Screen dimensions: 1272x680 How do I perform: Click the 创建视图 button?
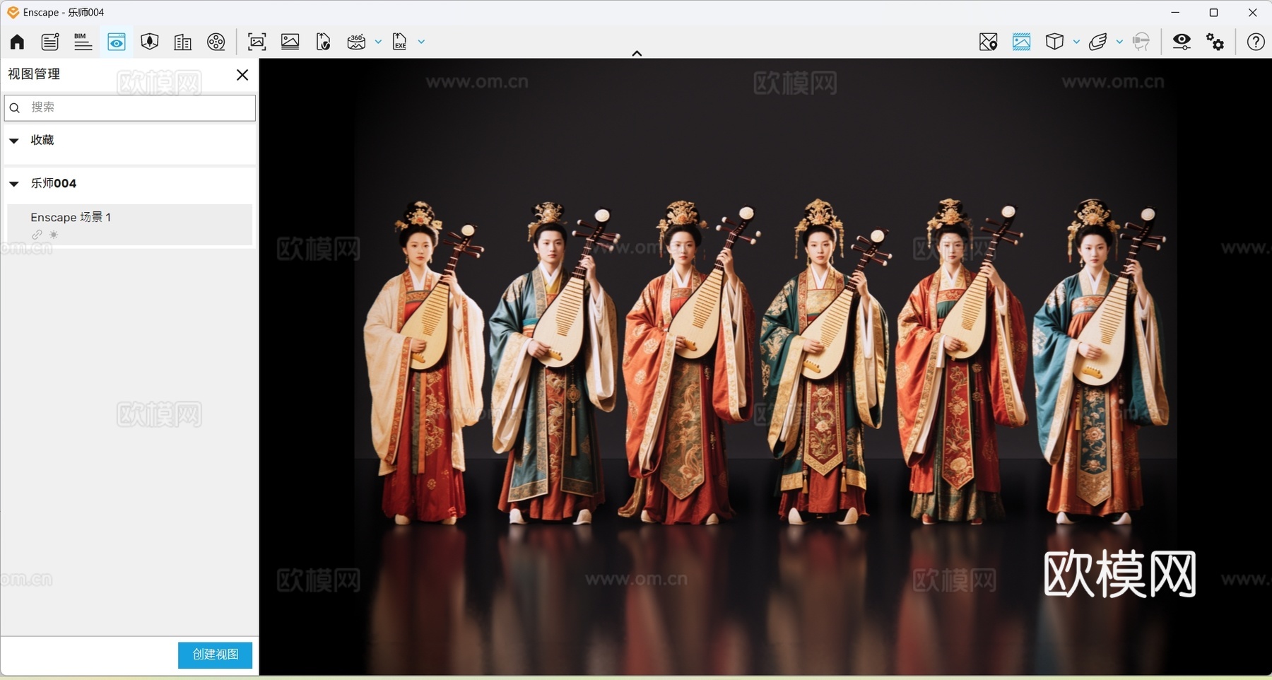pos(215,655)
